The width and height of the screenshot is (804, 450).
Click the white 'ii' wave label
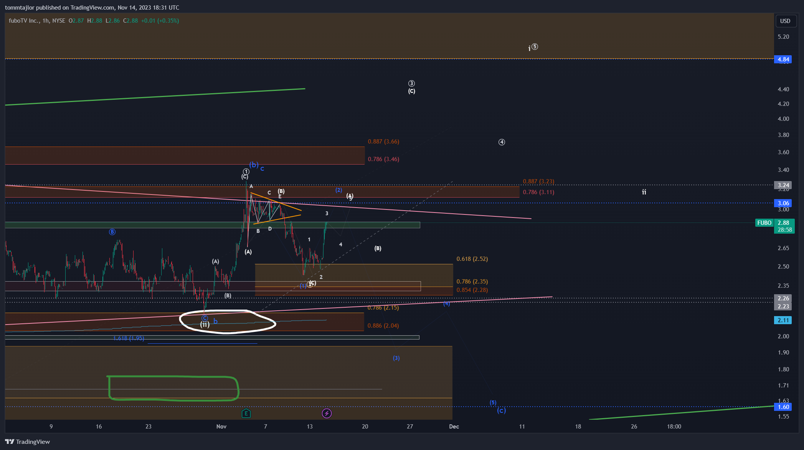644,192
